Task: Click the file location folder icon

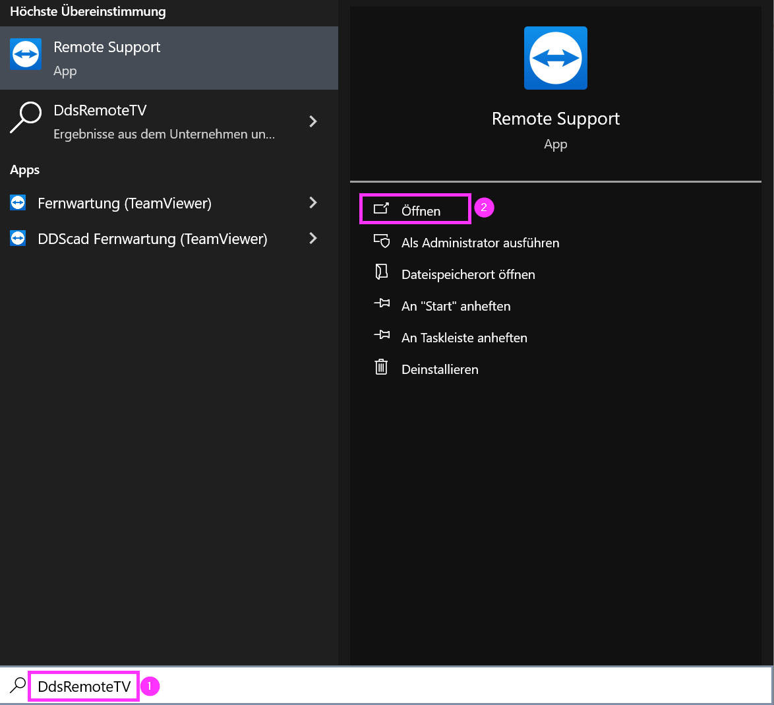Action: 382,272
